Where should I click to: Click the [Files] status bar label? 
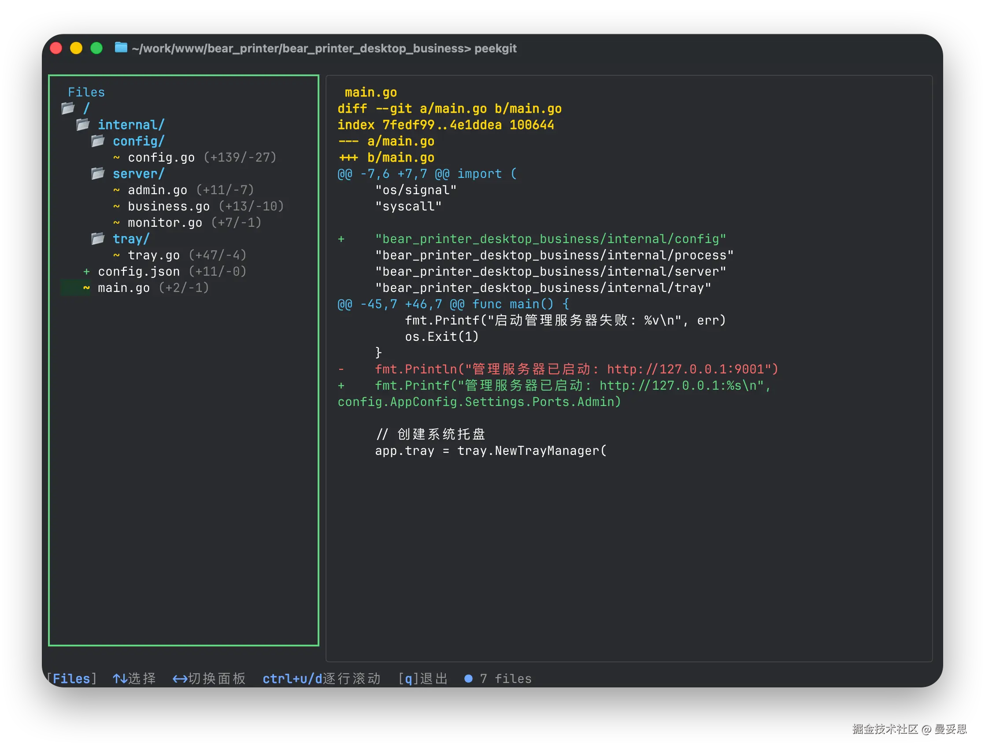pos(72,678)
